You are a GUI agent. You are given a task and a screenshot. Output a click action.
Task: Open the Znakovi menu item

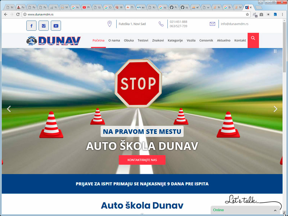click(158, 40)
